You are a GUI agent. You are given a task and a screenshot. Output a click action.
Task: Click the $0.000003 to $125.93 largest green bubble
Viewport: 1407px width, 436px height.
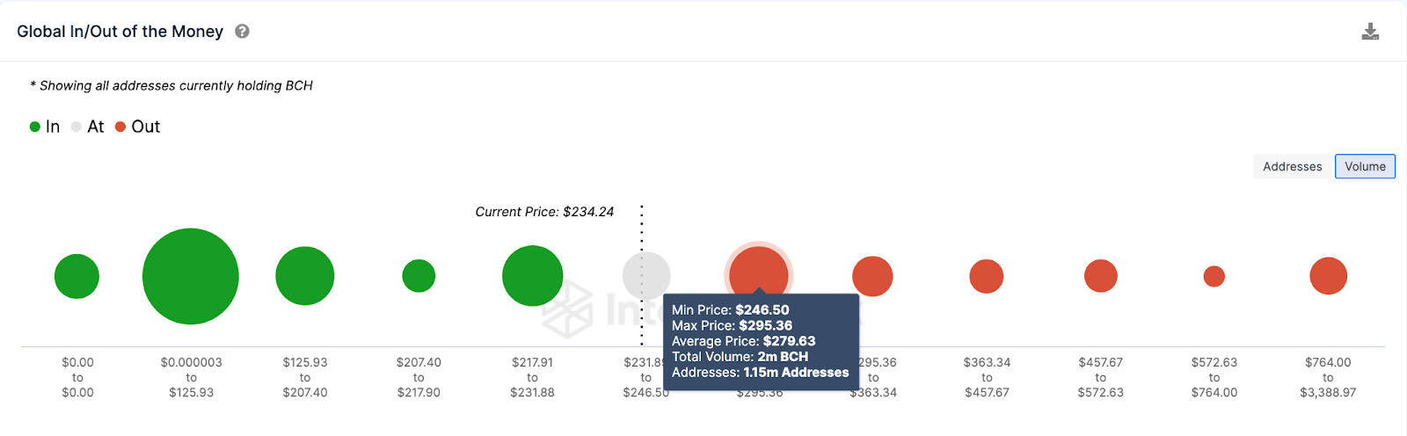click(x=191, y=276)
